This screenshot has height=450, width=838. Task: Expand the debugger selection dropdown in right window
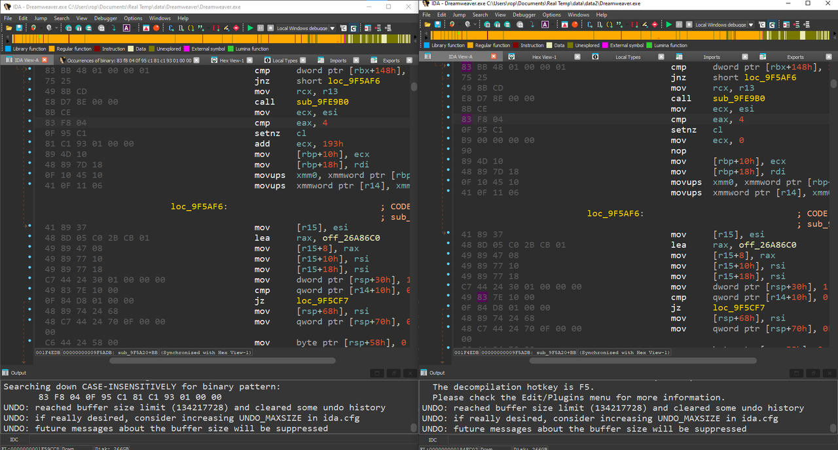(x=751, y=24)
